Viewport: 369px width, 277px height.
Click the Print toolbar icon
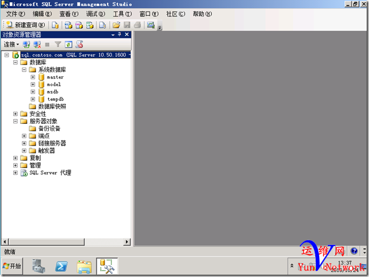click(x=138, y=25)
